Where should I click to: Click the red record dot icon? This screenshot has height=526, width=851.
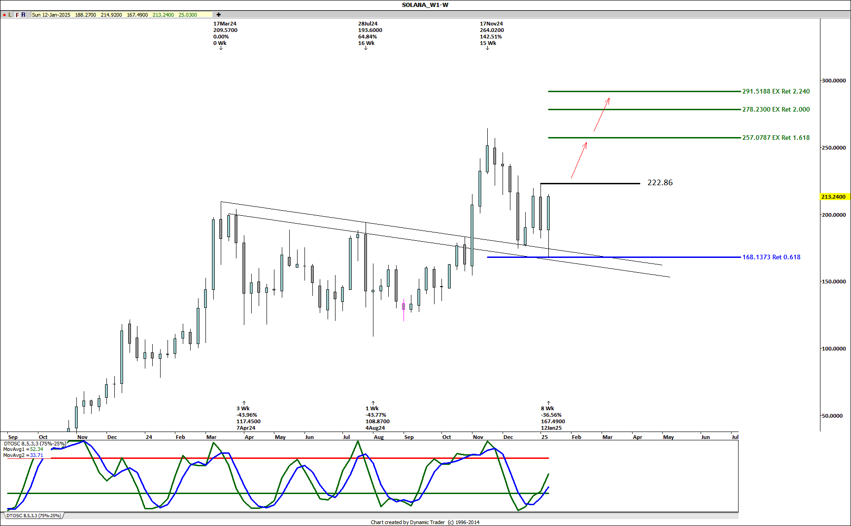click(x=4, y=15)
